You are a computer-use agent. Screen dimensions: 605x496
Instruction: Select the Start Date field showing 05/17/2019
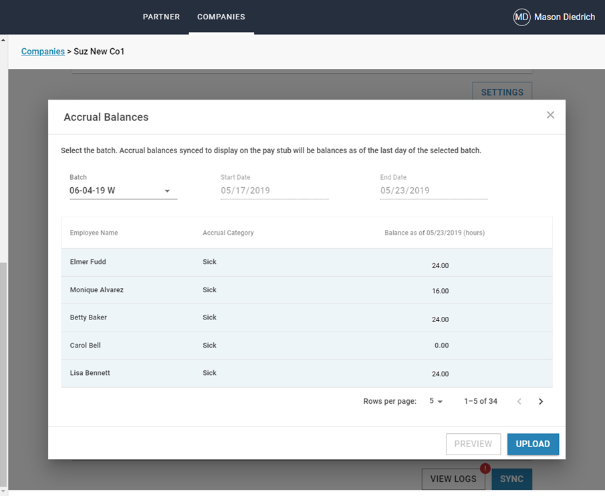coord(274,191)
